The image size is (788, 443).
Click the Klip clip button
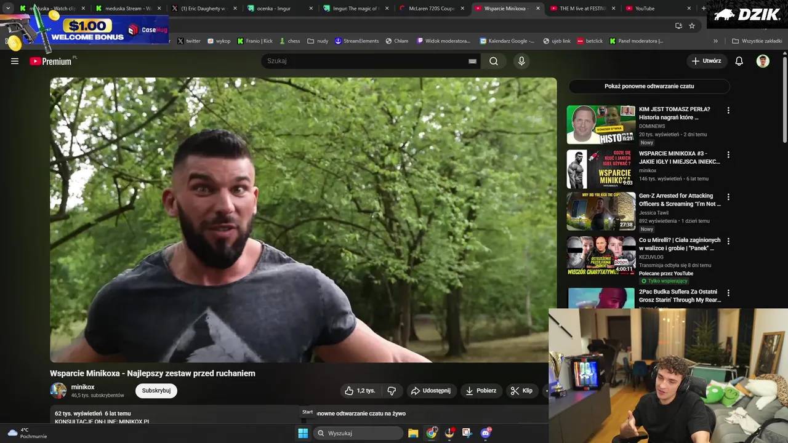[x=521, y=391]
